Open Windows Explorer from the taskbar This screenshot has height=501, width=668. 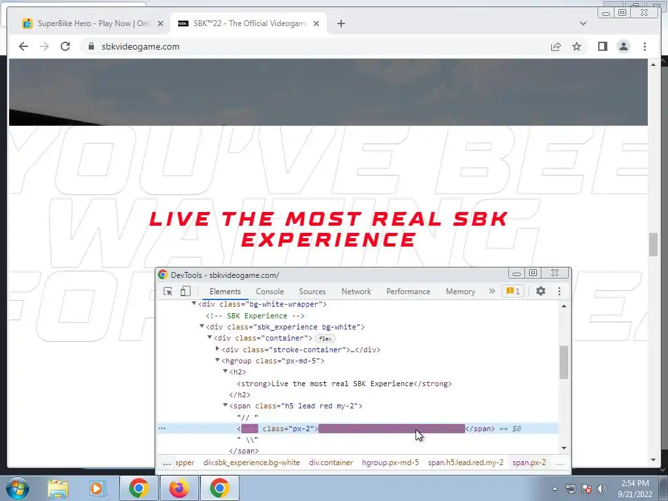58,488
